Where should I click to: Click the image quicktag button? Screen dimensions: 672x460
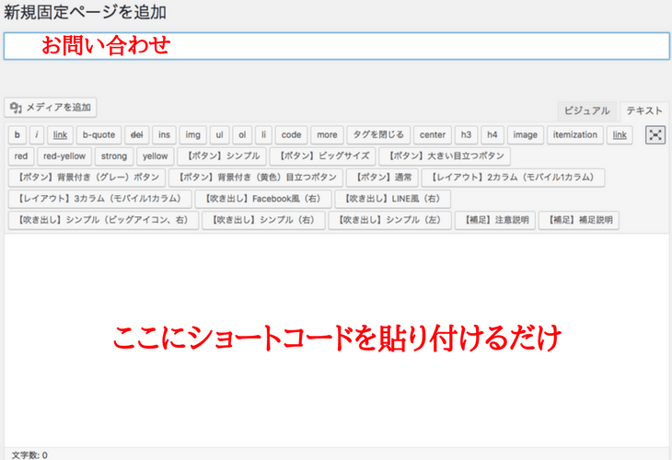[526, 135]
